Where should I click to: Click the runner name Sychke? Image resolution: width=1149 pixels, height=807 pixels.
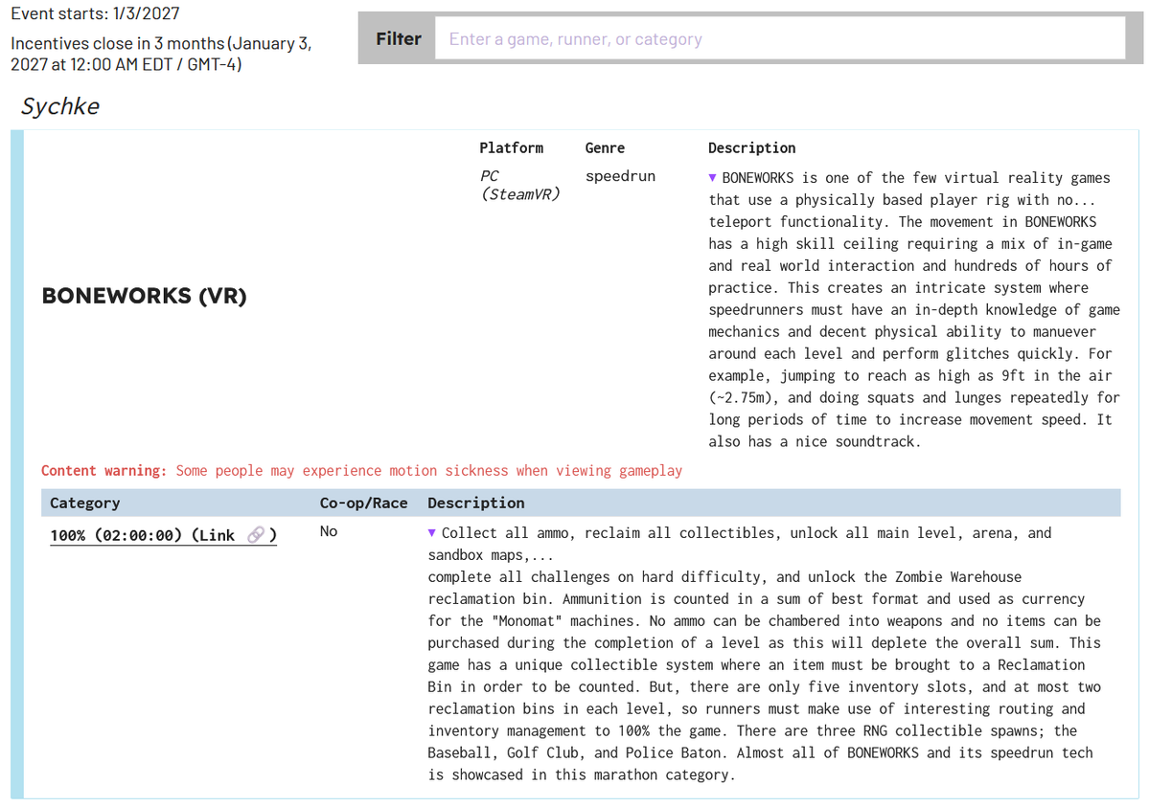(60, 106)
